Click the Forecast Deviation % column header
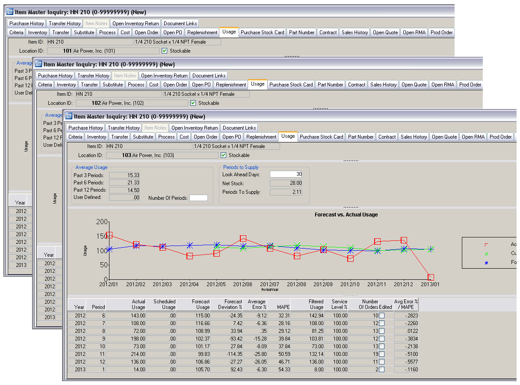This screenshot has width=520, height=385. [x=227, y=304]
